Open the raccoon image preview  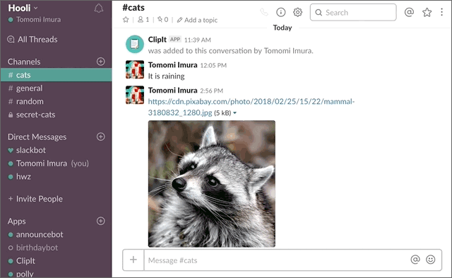pyautogui.click(x=212, y=184)
